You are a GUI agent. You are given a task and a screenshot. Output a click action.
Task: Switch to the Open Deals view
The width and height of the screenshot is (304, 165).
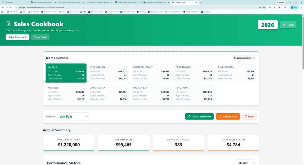point(40,37)
